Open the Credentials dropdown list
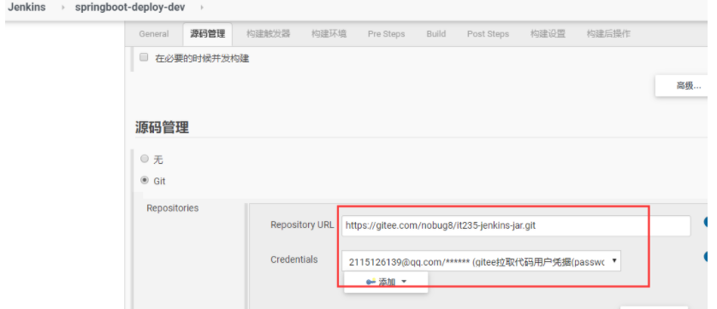Screen dimensions: 717x309 coord(481,261)
